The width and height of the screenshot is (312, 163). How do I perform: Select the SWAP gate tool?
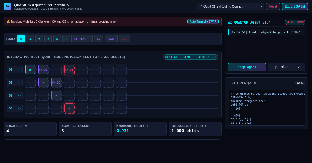[x=111, y=39]
